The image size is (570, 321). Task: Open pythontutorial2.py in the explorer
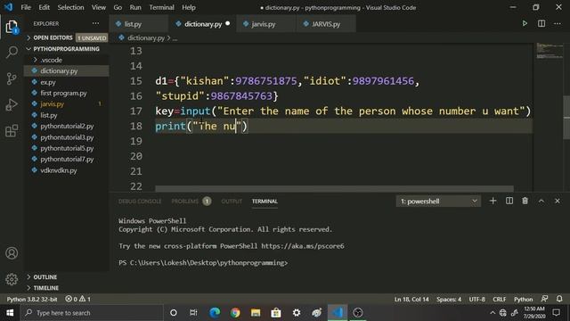67,126
